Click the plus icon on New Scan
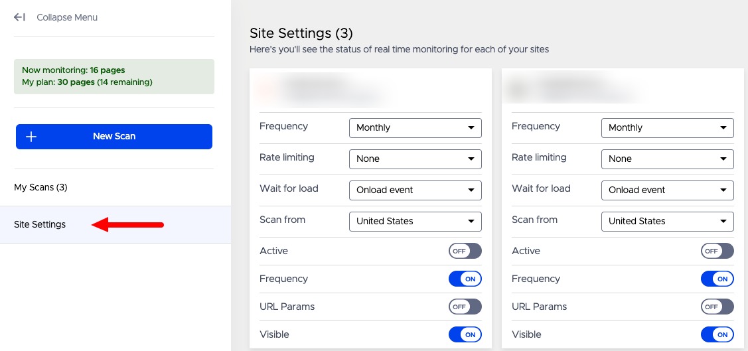Screen dimensions: 748x351 tap(31, 137)
